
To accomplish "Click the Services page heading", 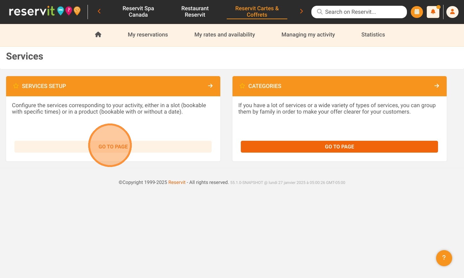I will (25, 56).
